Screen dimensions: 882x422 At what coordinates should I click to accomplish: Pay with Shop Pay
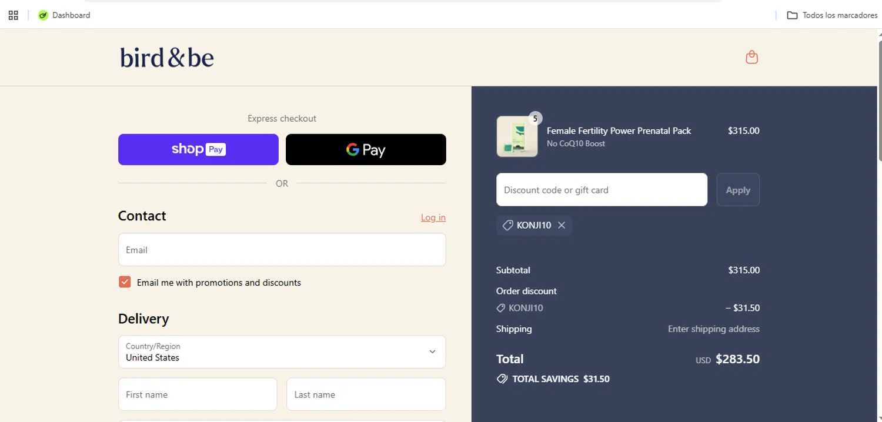tap(198, 149)
